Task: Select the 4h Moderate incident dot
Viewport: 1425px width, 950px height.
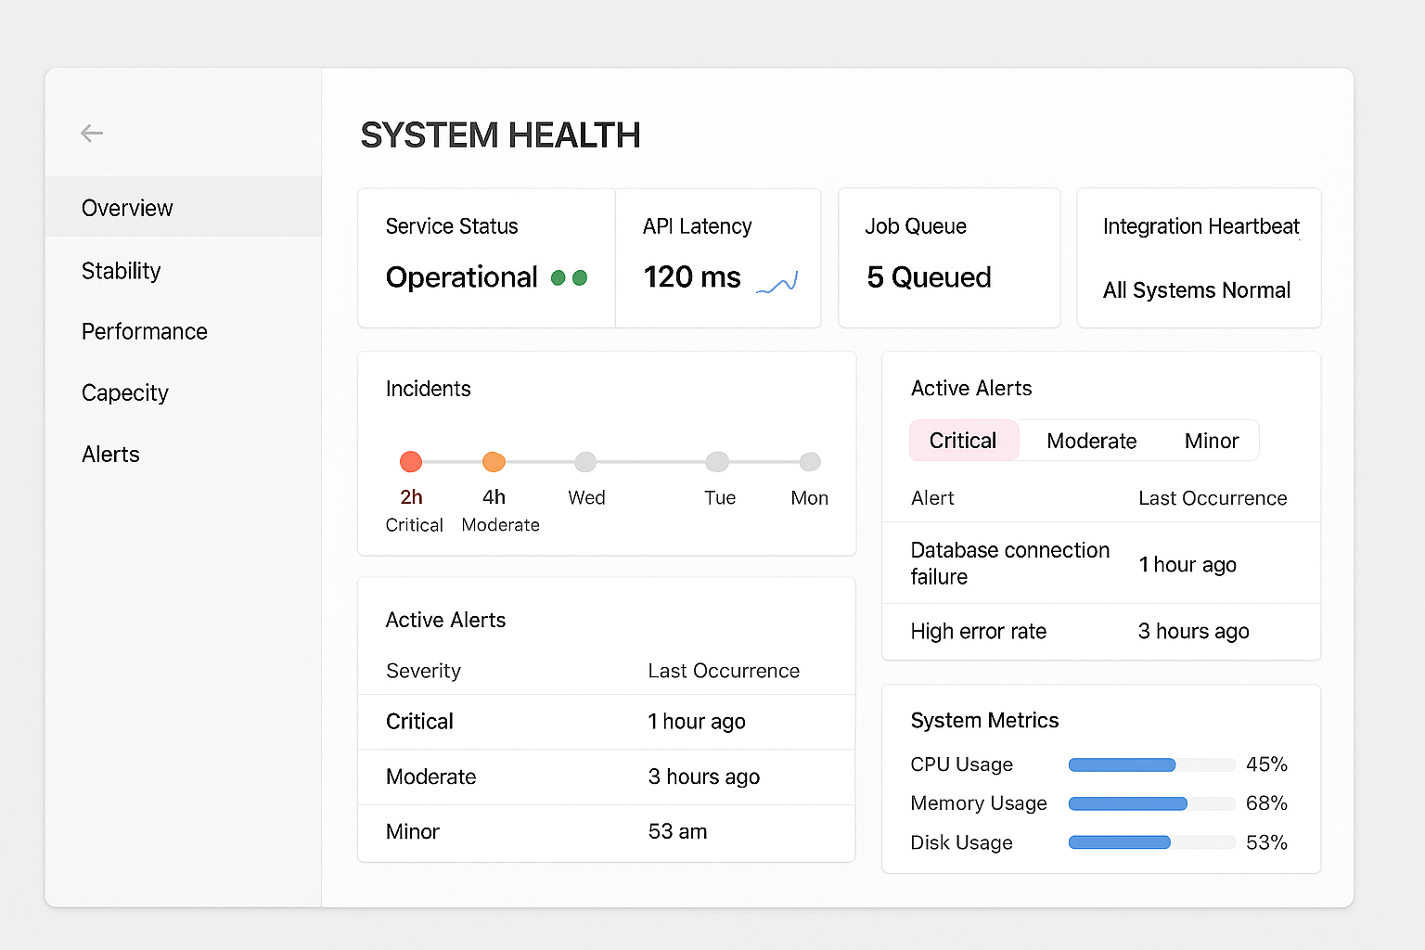Action: click(493, 461)
